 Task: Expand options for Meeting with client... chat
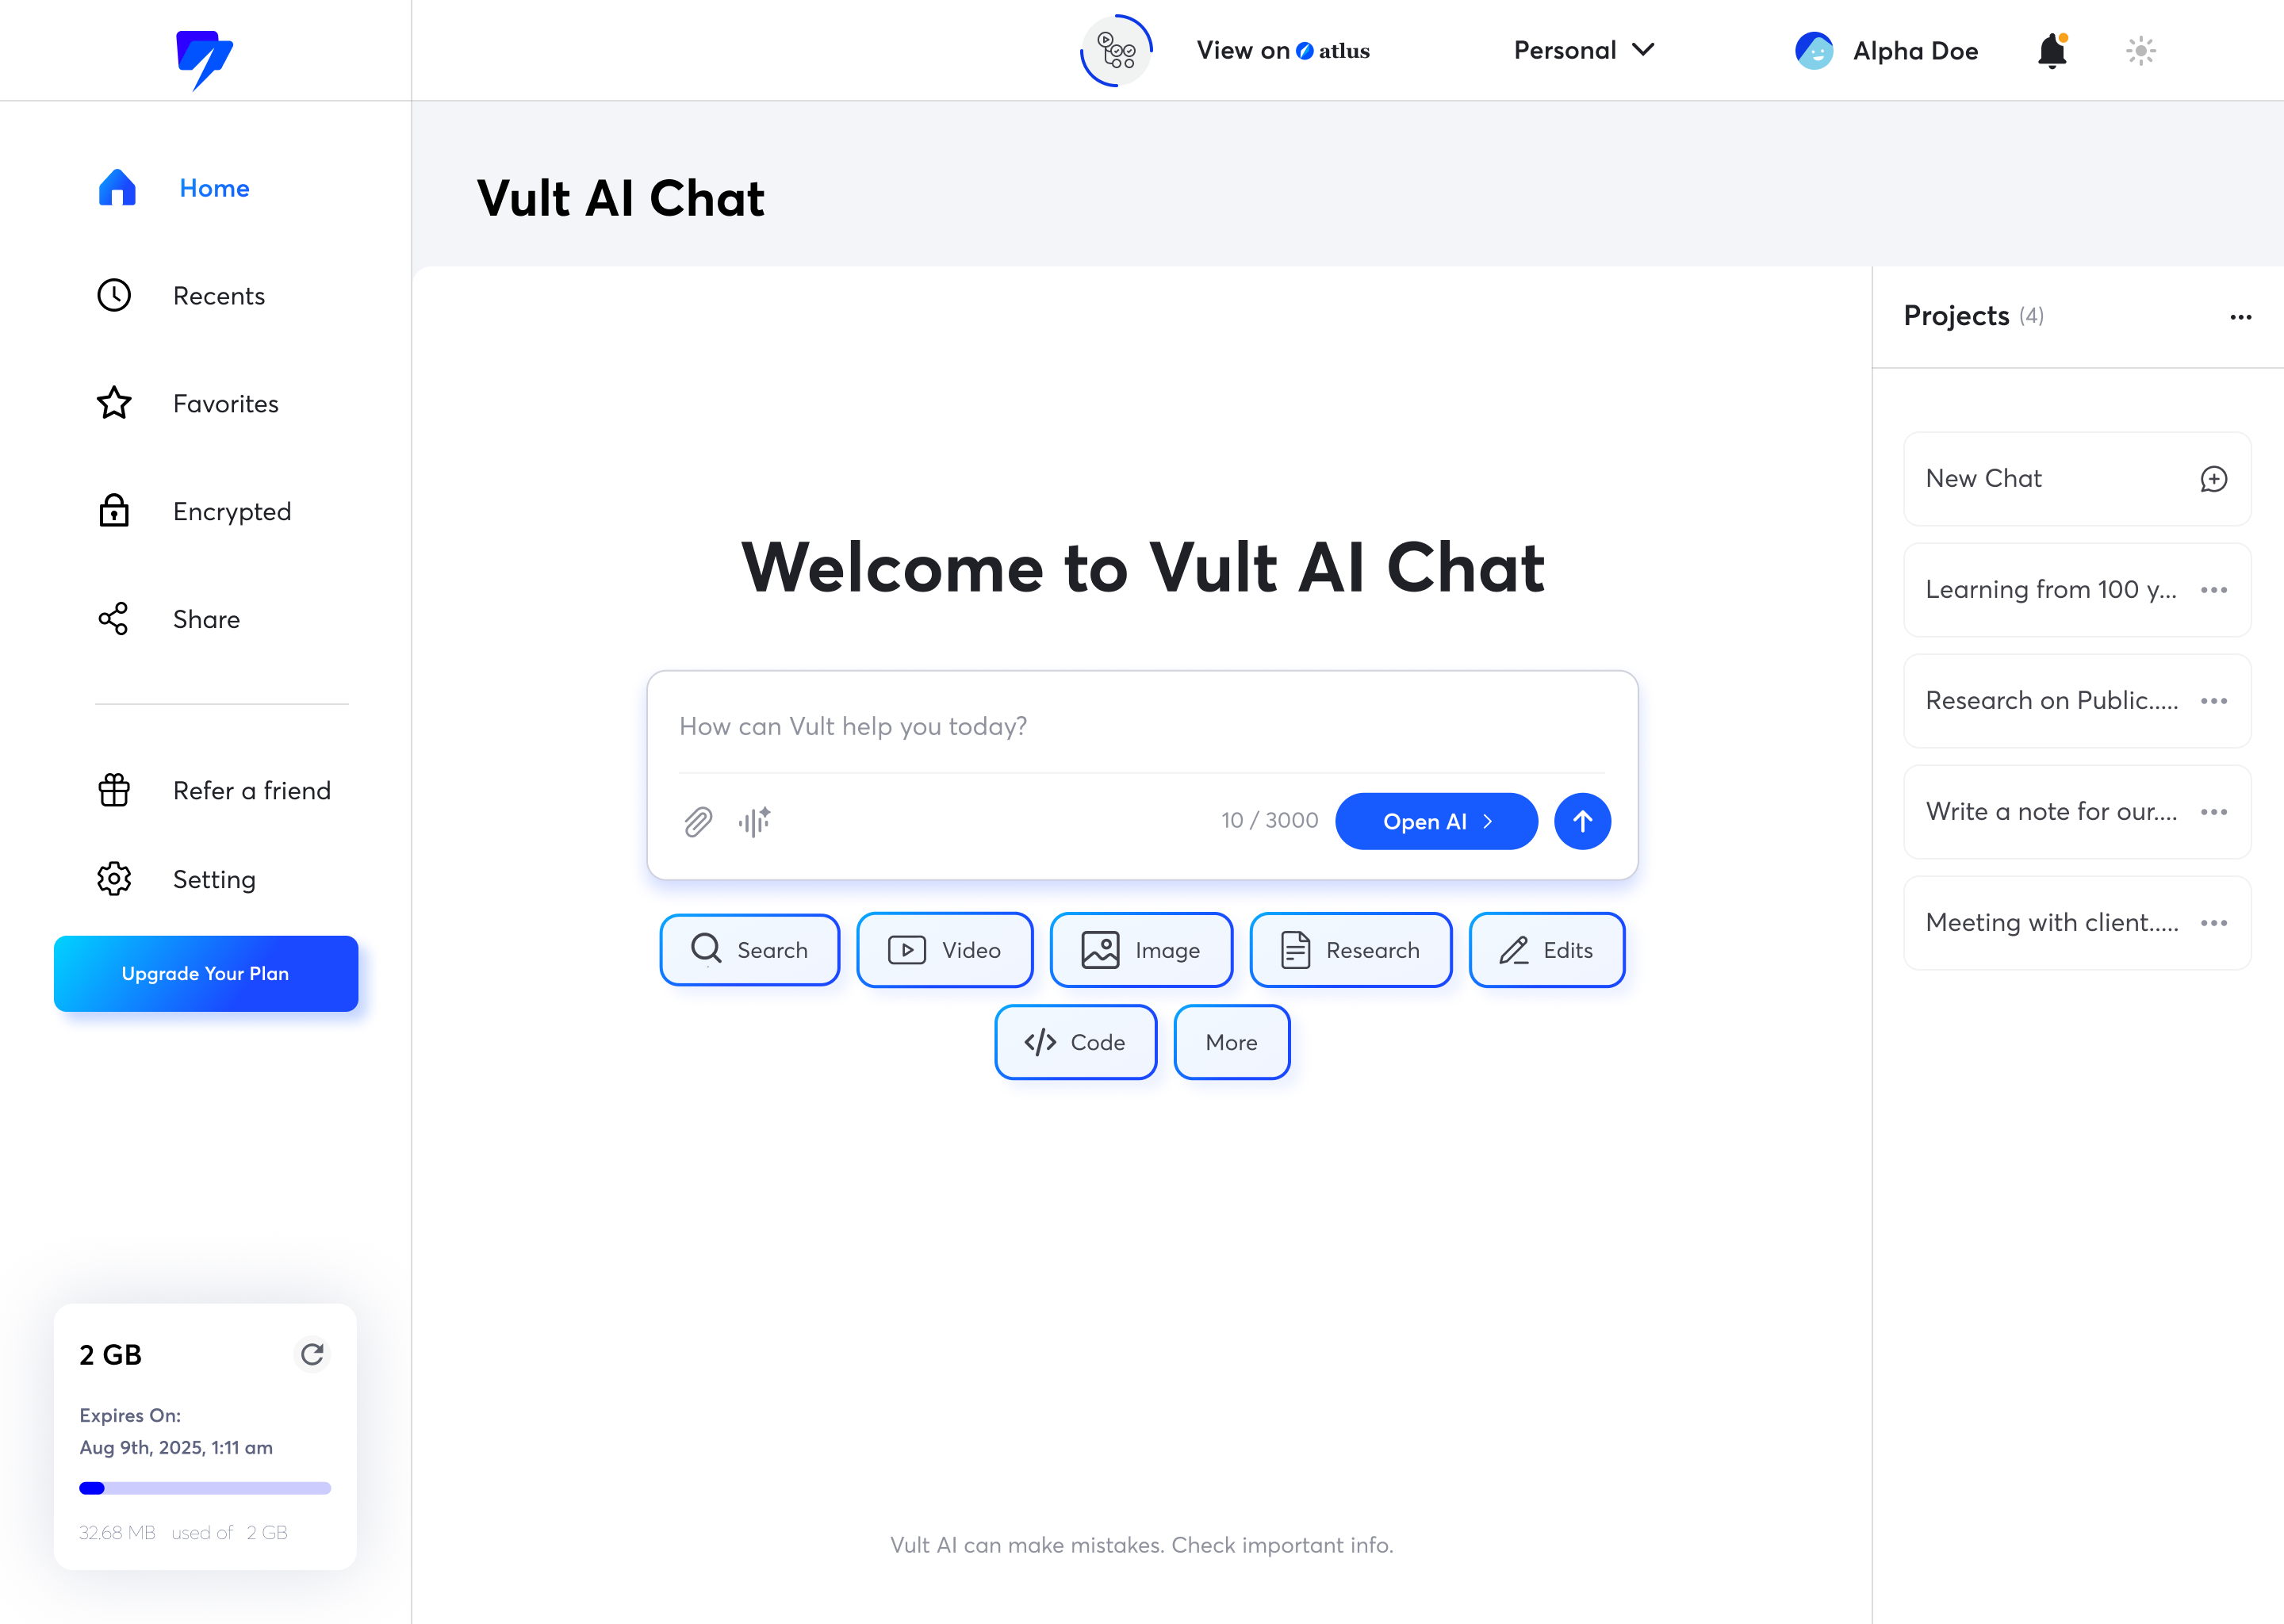click(x=2216, y=921)
